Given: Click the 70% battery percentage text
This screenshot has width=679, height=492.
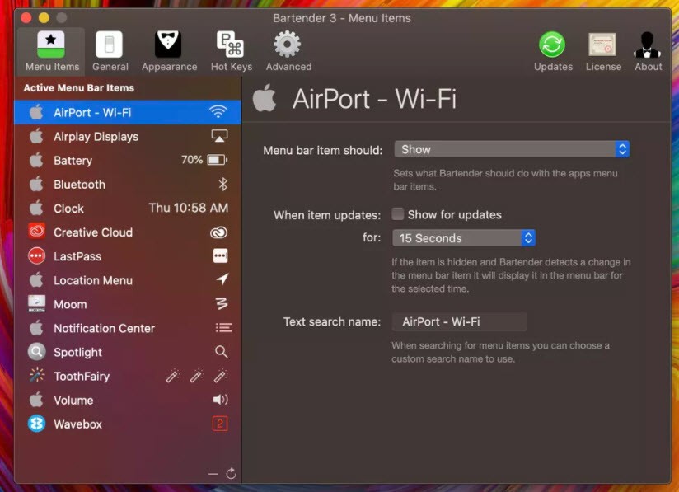Looking at the screenshot, I should click(x=192, y=160).
